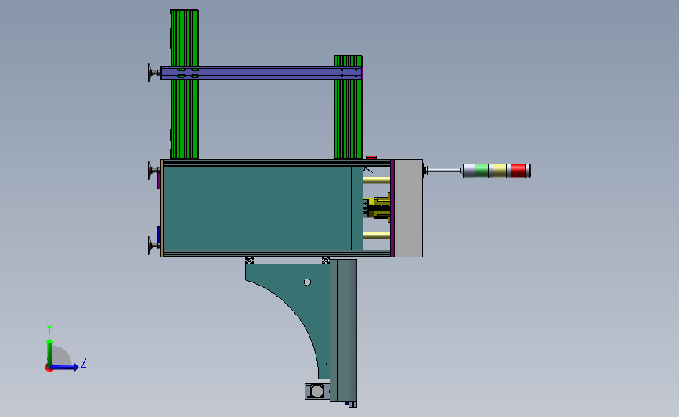Select the lower yellow guide rod
This screenshot has width=679, height=417.
click(x=377, y=235)
